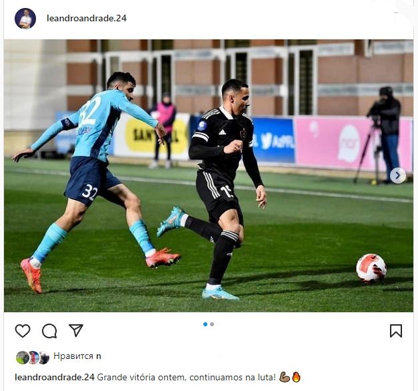Open leandroandrade.24 username in caption
The image size is (418, 391).
click(x=55, y=377)
